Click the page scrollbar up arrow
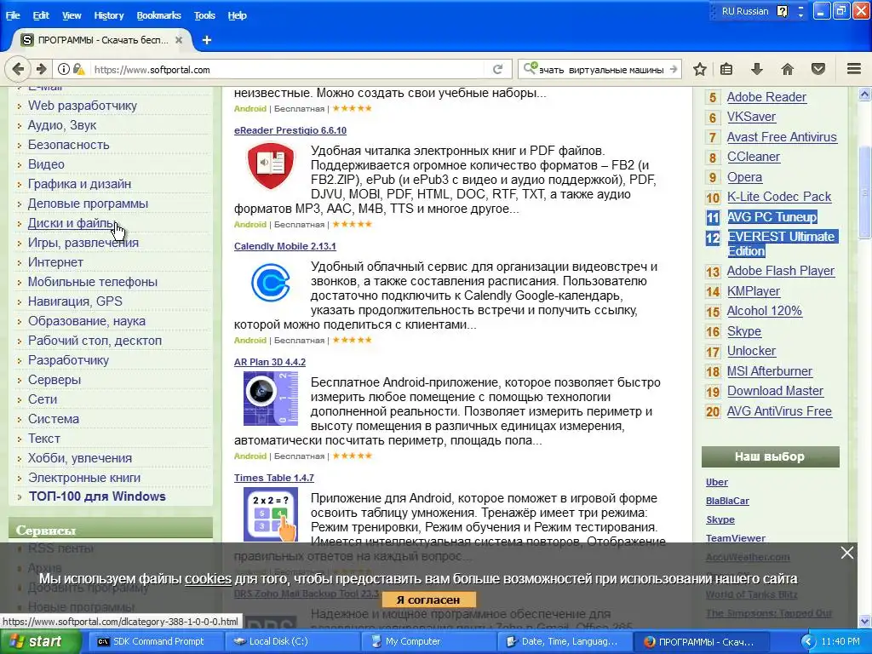 coord(864,94)
